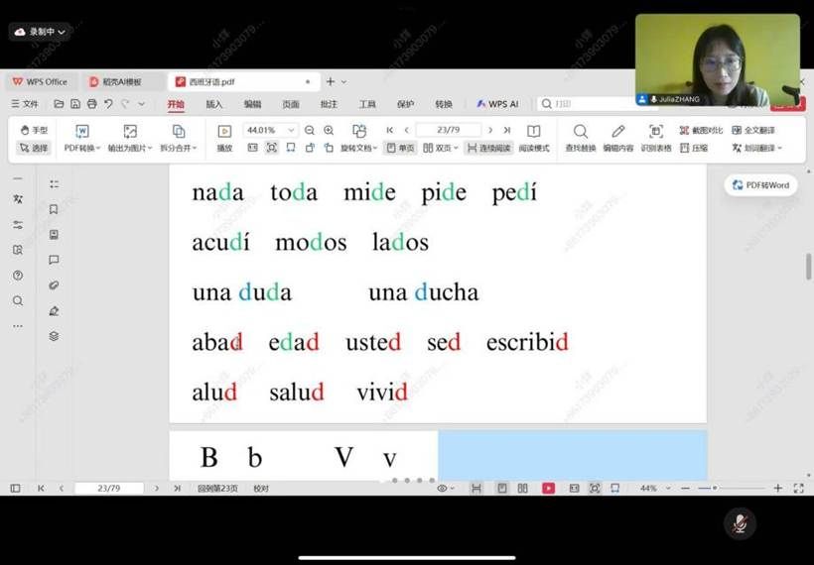
Task: Click compress 压缩 icon
Action: click(x=694, y=148)
